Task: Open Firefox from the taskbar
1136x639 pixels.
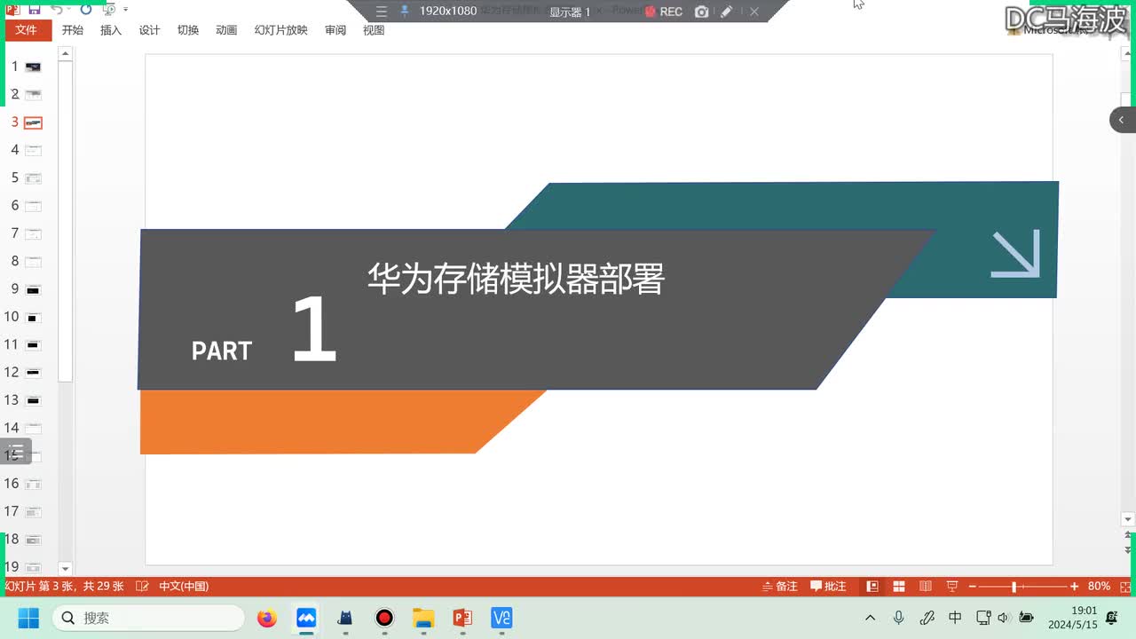Action: click(267, 618)
